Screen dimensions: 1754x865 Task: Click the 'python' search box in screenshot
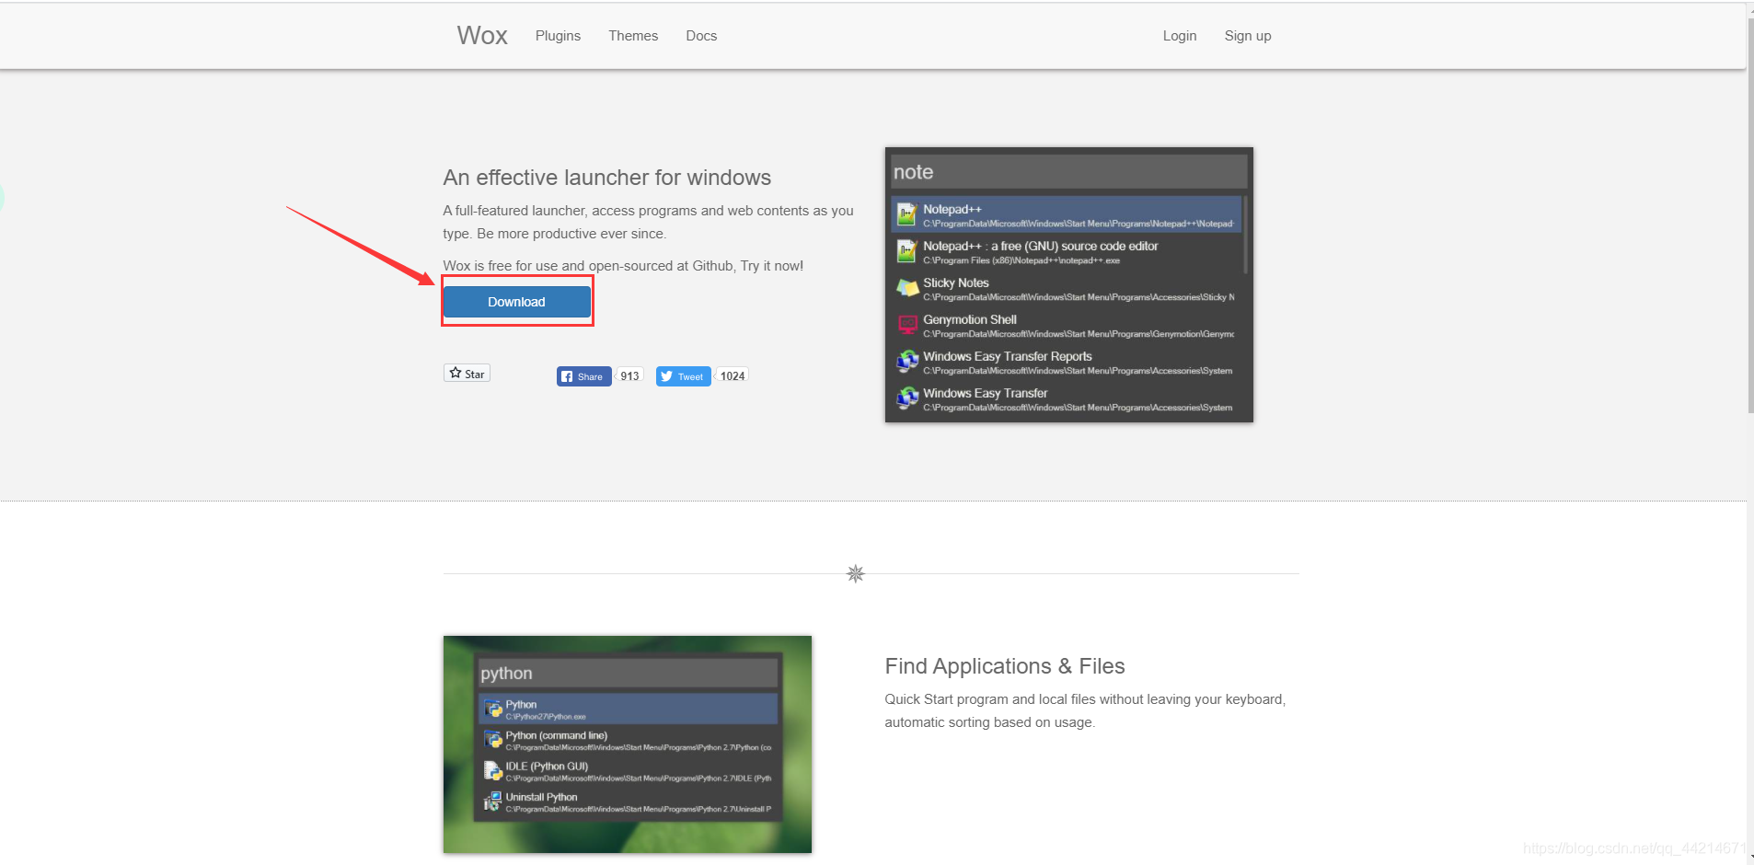(x=627, y=674)
